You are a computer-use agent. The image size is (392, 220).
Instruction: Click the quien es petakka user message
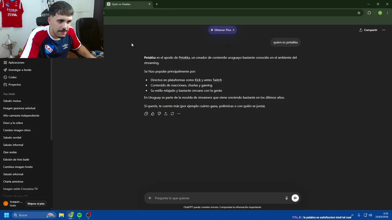[x=285, y=42]
